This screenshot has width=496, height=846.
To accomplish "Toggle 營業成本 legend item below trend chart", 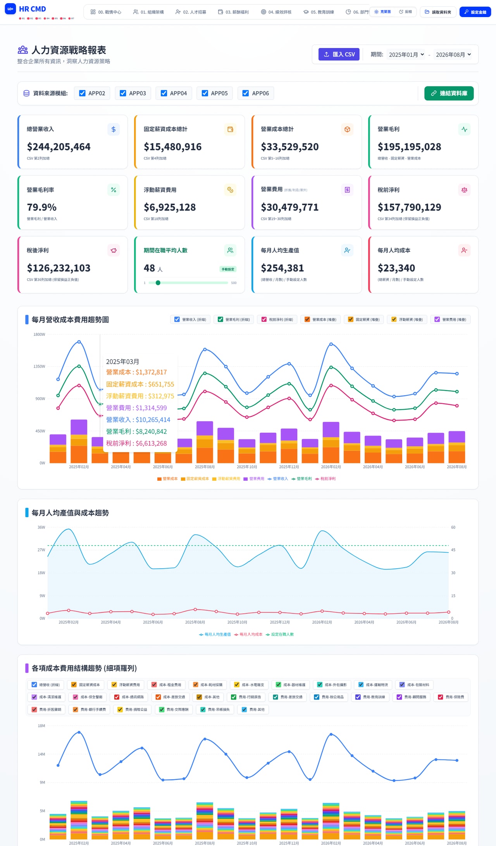I will click(167, 479).
